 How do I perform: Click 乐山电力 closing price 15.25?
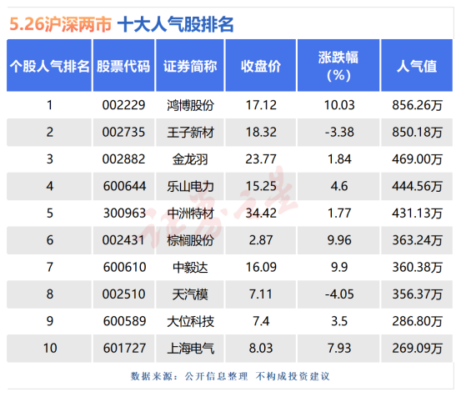(x=261, y=187)
